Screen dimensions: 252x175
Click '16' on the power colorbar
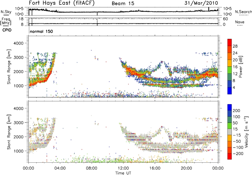coord(235,67)
